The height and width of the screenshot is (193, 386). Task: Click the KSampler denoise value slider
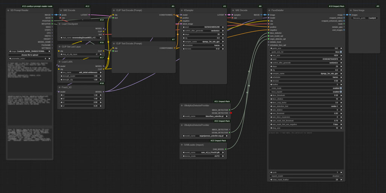click(x=204, y=49)
